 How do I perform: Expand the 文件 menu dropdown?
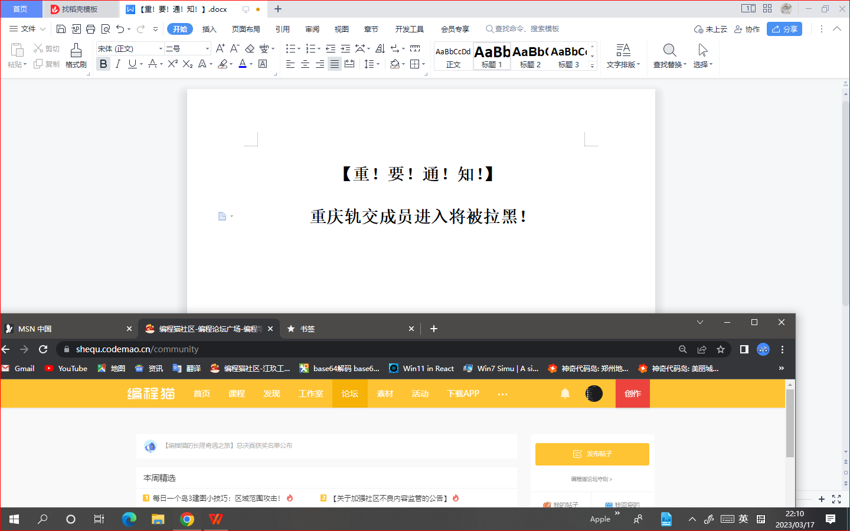point(42,29)
